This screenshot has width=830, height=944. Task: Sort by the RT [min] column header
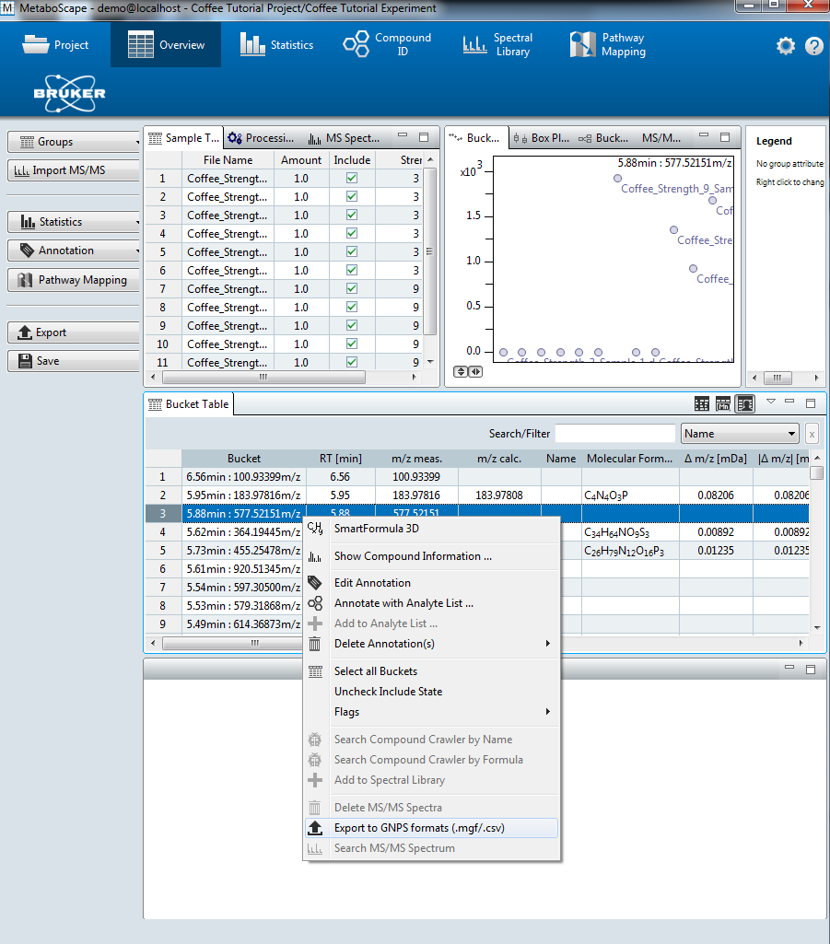tap(340, 458)
